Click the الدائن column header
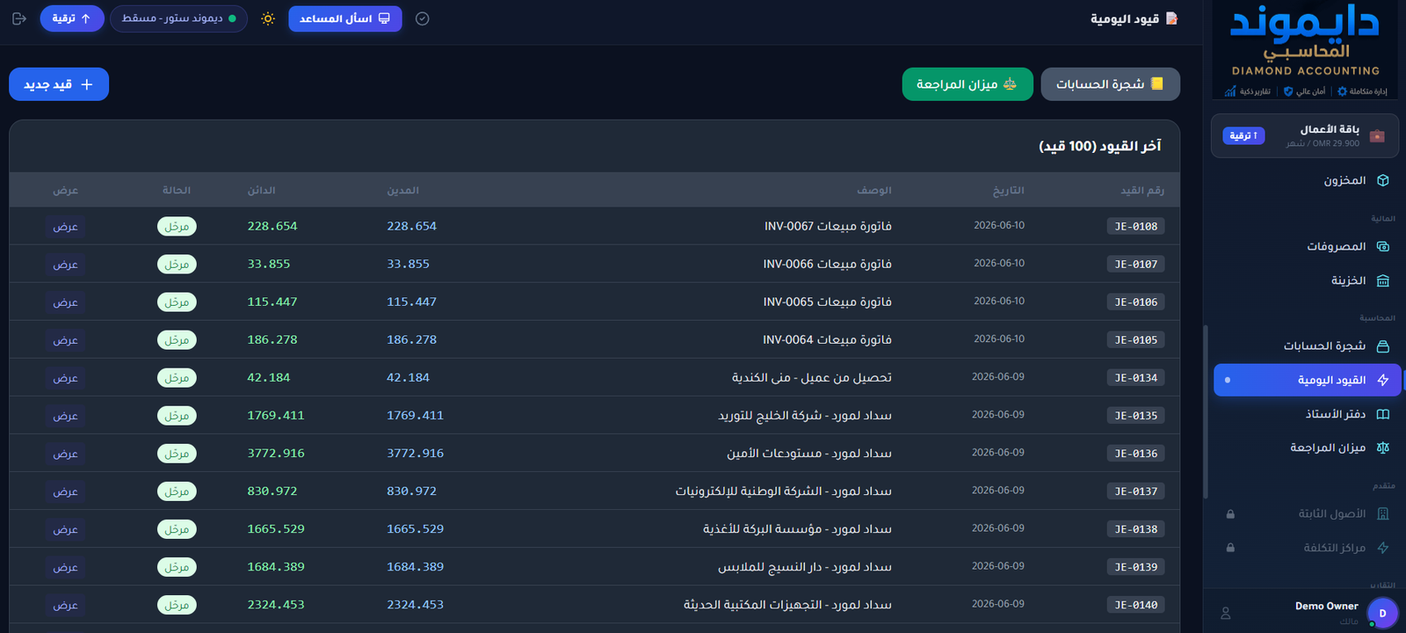 pos(262,190)
